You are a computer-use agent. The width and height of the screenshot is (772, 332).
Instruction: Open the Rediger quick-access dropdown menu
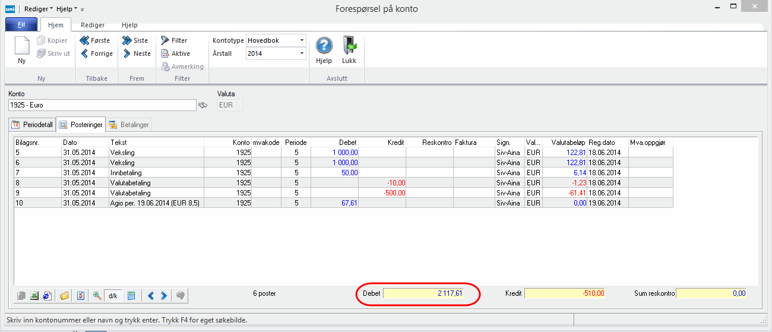click(x=43, y=10)
